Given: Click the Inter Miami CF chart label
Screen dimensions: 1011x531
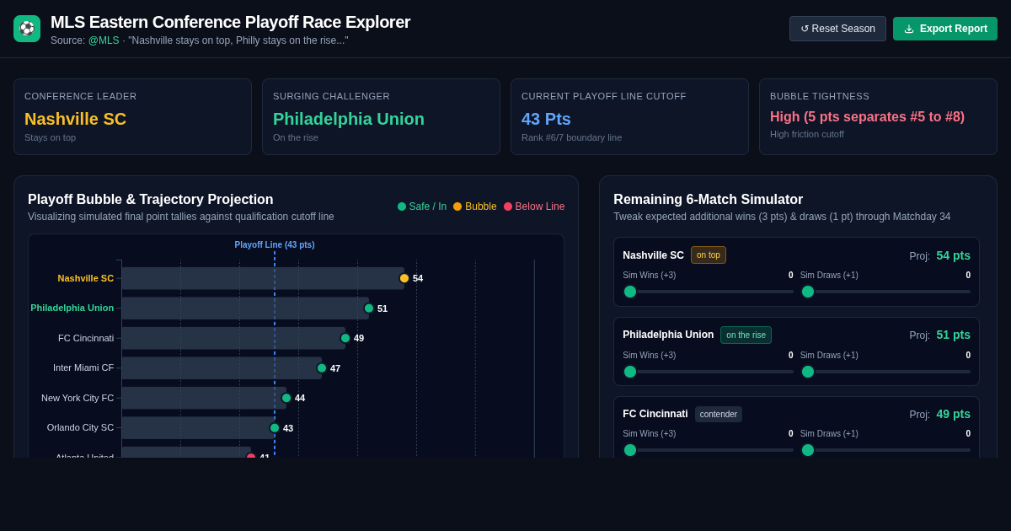Looking at the screenshot, I should pos(83,367).
